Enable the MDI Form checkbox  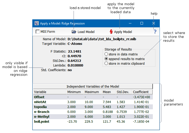pos(38,32)
